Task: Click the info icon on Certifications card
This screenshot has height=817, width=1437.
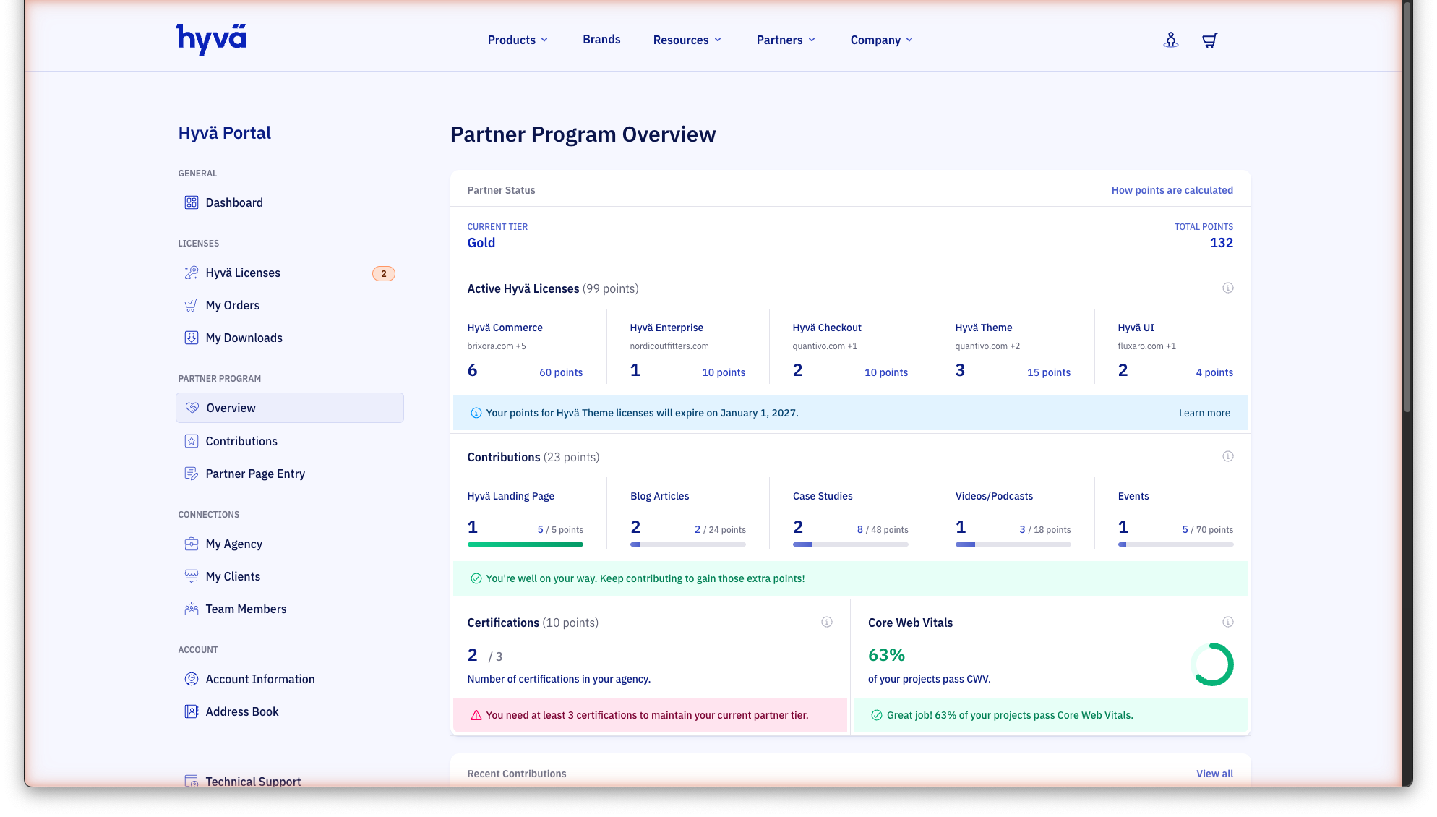Action: pyautogui.click(x=827, y=621)
